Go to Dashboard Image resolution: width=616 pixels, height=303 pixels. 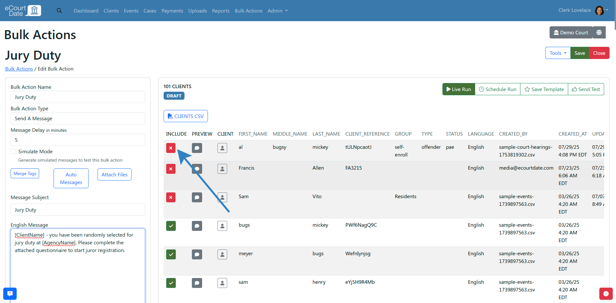(86, 11)
